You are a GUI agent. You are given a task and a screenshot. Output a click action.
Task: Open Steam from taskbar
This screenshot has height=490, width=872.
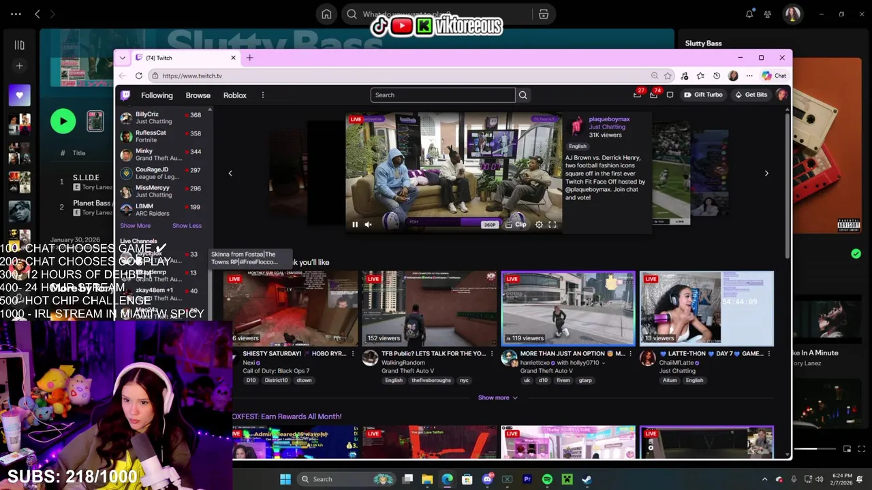[587, 479]
